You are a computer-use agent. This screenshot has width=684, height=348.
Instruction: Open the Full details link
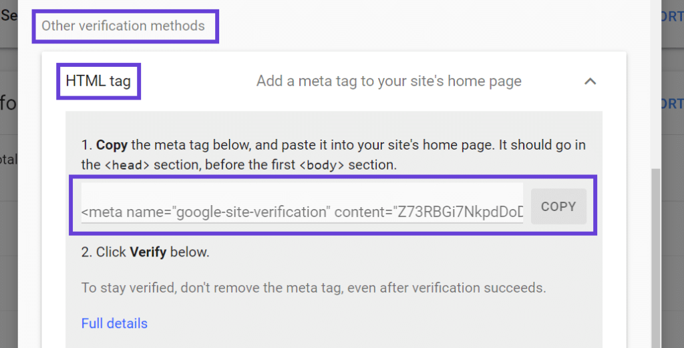pyautogui.click(x=114, y=323)
